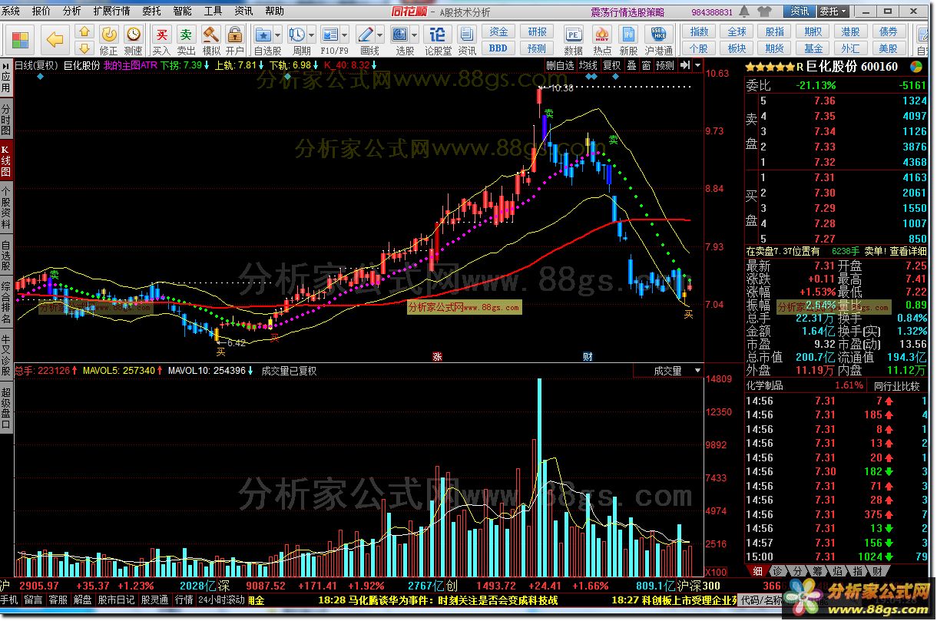Click the yellow up arrow toolbar icon
Viewport: 937px width, 621px height.
pos(84,31)
